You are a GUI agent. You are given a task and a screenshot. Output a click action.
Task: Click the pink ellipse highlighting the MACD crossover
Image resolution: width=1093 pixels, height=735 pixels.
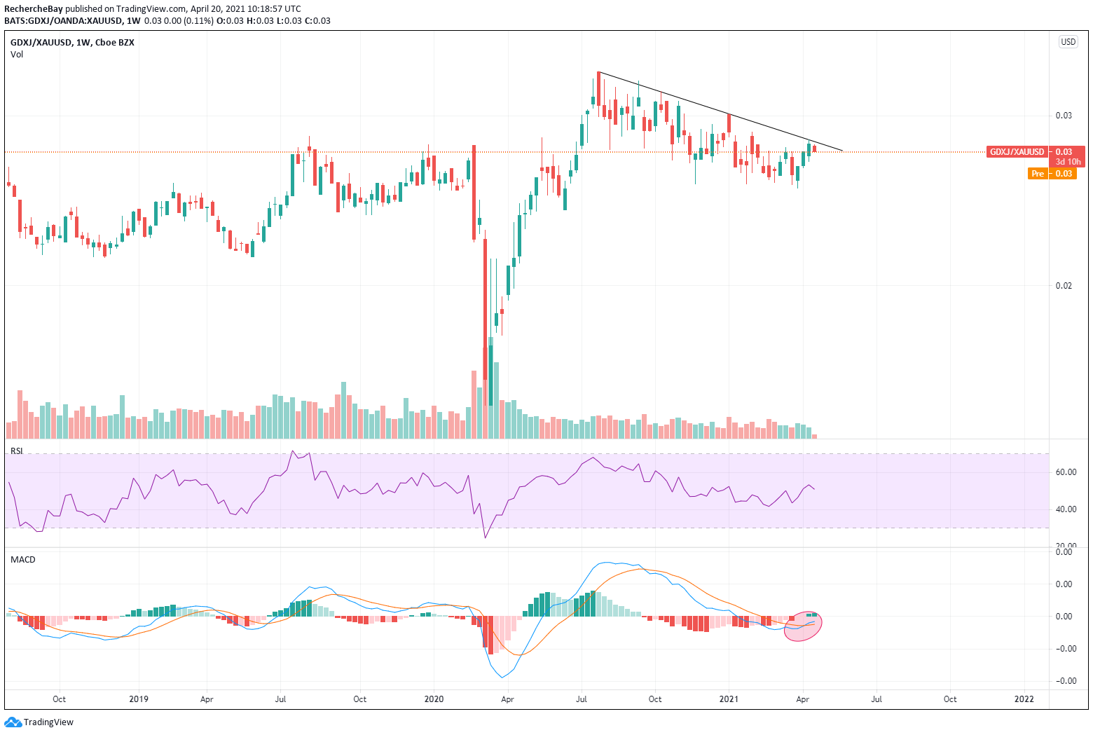pos(803,626)
